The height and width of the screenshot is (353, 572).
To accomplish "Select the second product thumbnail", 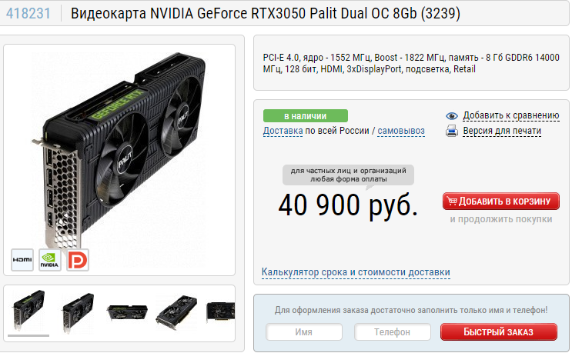I will tap(78, 312).
